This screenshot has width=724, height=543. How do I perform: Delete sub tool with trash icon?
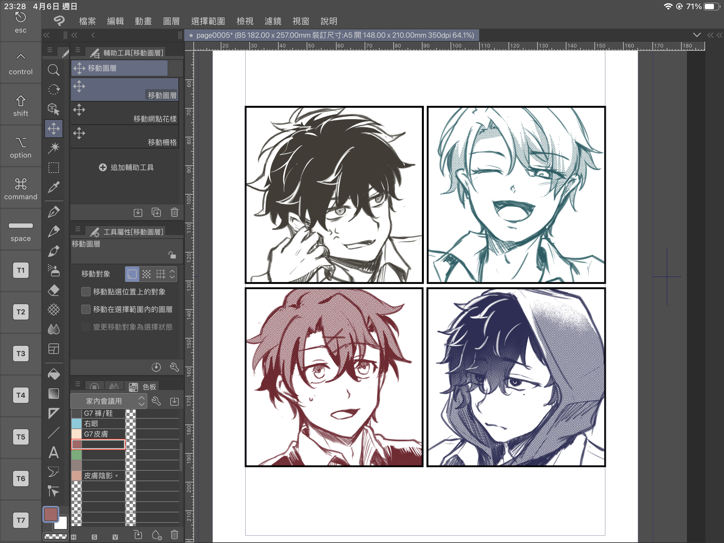click(174, 213)
